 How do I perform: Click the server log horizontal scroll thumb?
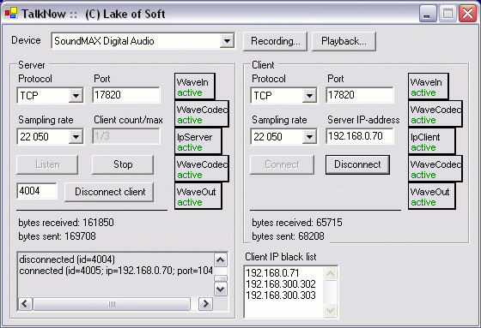pos(112,304)
